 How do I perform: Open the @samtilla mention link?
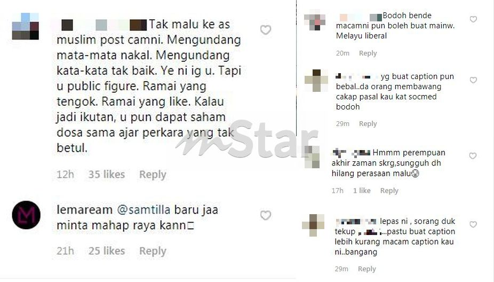click(144, 210)
